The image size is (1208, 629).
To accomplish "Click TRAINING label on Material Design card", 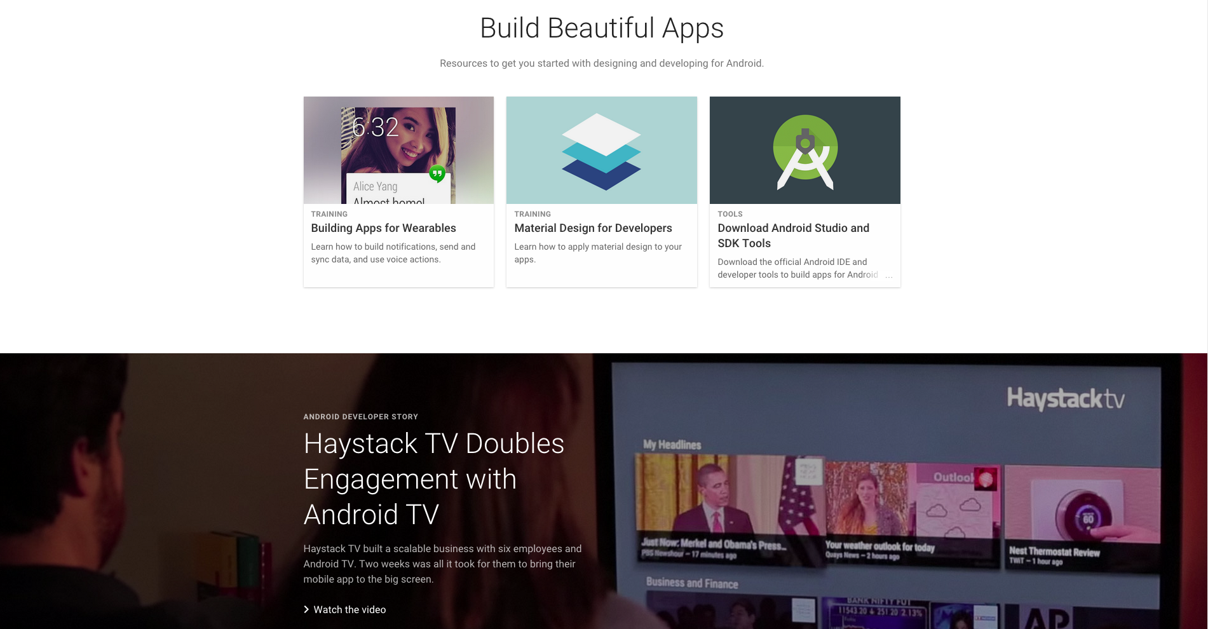I will click(x=533, y=214).
